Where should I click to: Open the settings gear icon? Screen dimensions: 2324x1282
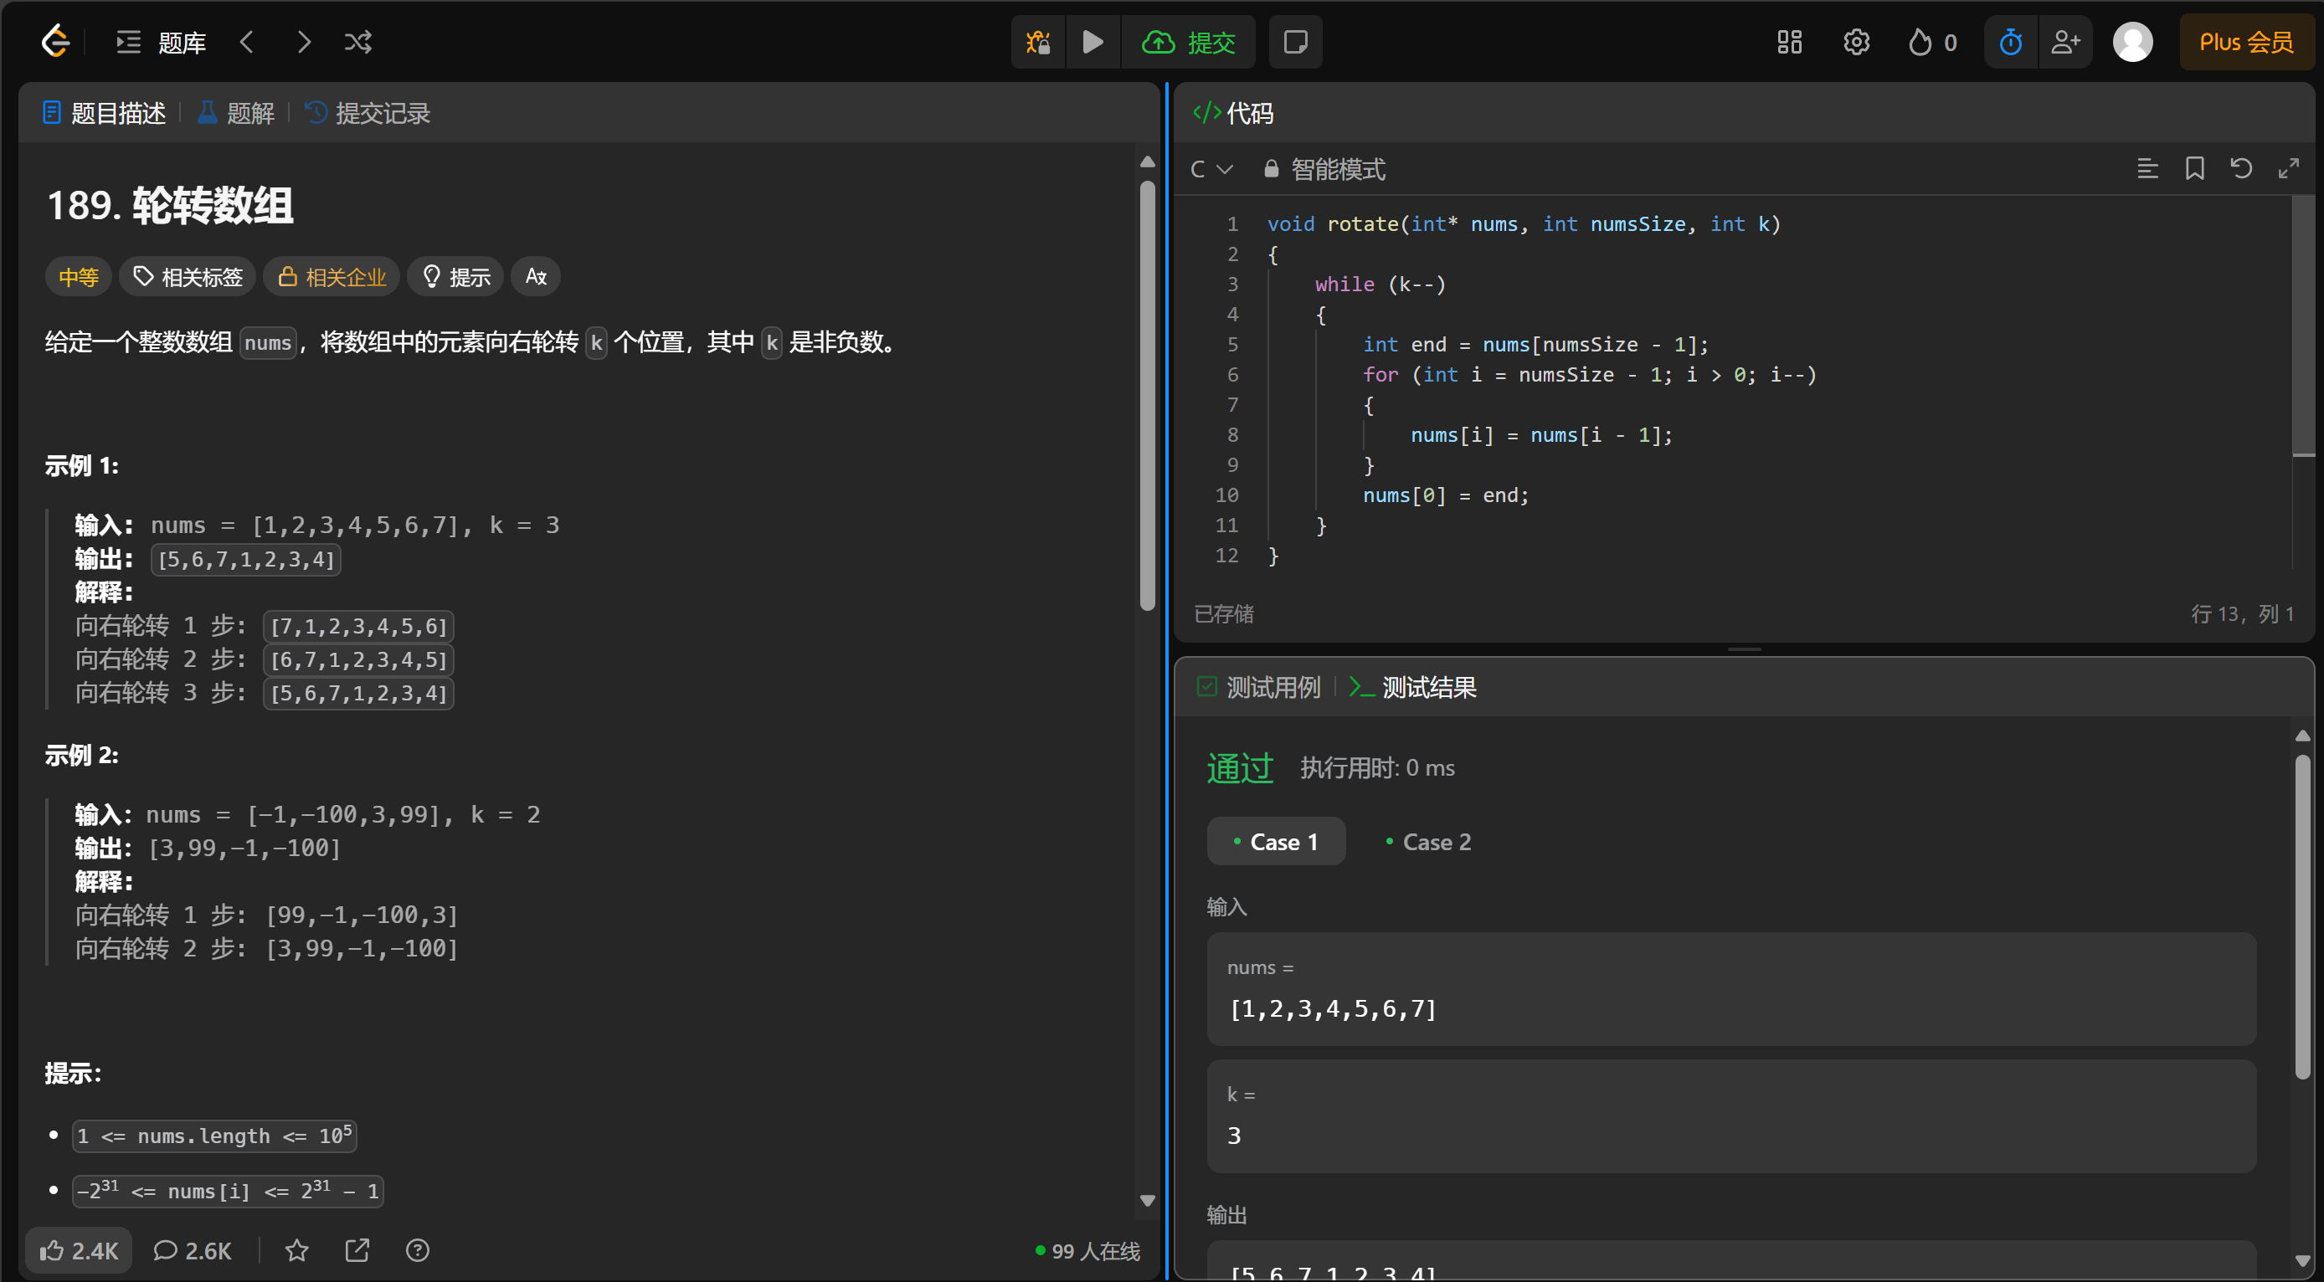click(x=1856, y=43)
